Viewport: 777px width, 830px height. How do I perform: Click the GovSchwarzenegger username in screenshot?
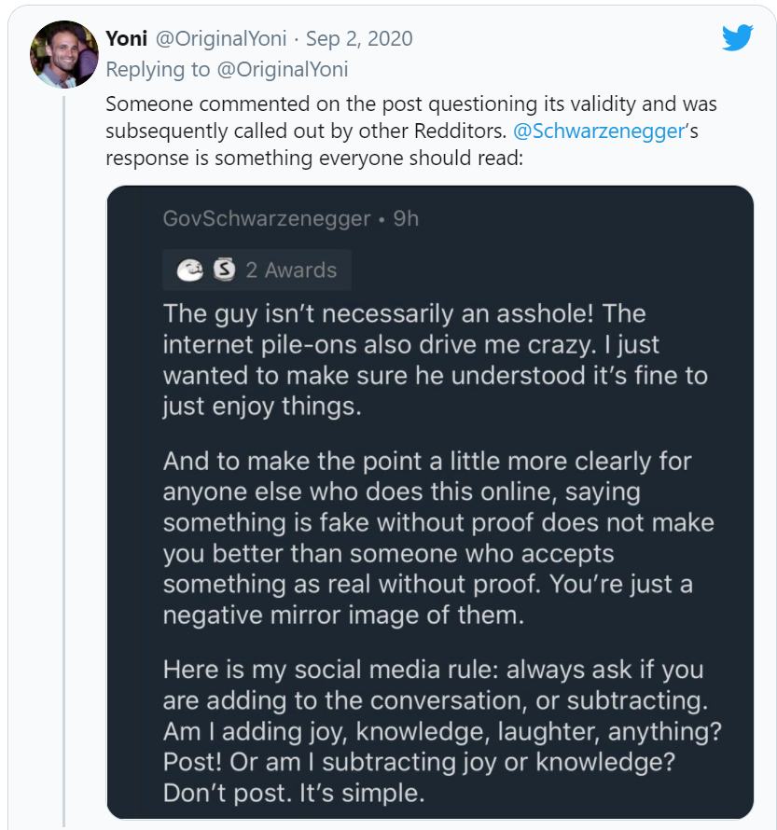(x=267, y=218)
